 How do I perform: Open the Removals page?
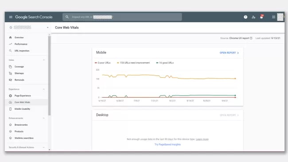point(19,80)
